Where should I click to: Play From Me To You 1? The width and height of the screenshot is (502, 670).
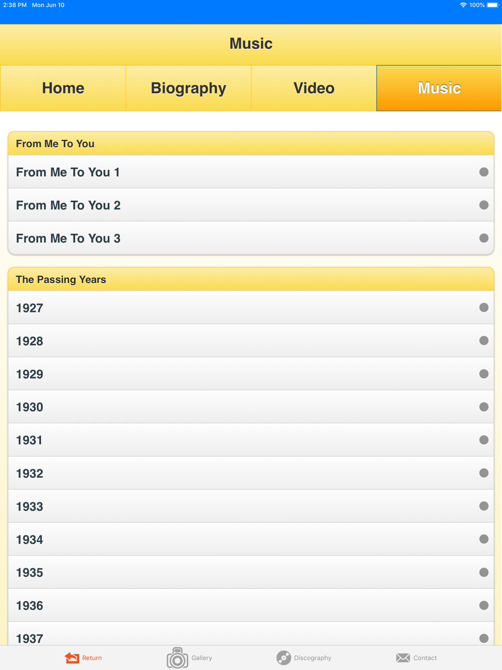click(251, 172)
